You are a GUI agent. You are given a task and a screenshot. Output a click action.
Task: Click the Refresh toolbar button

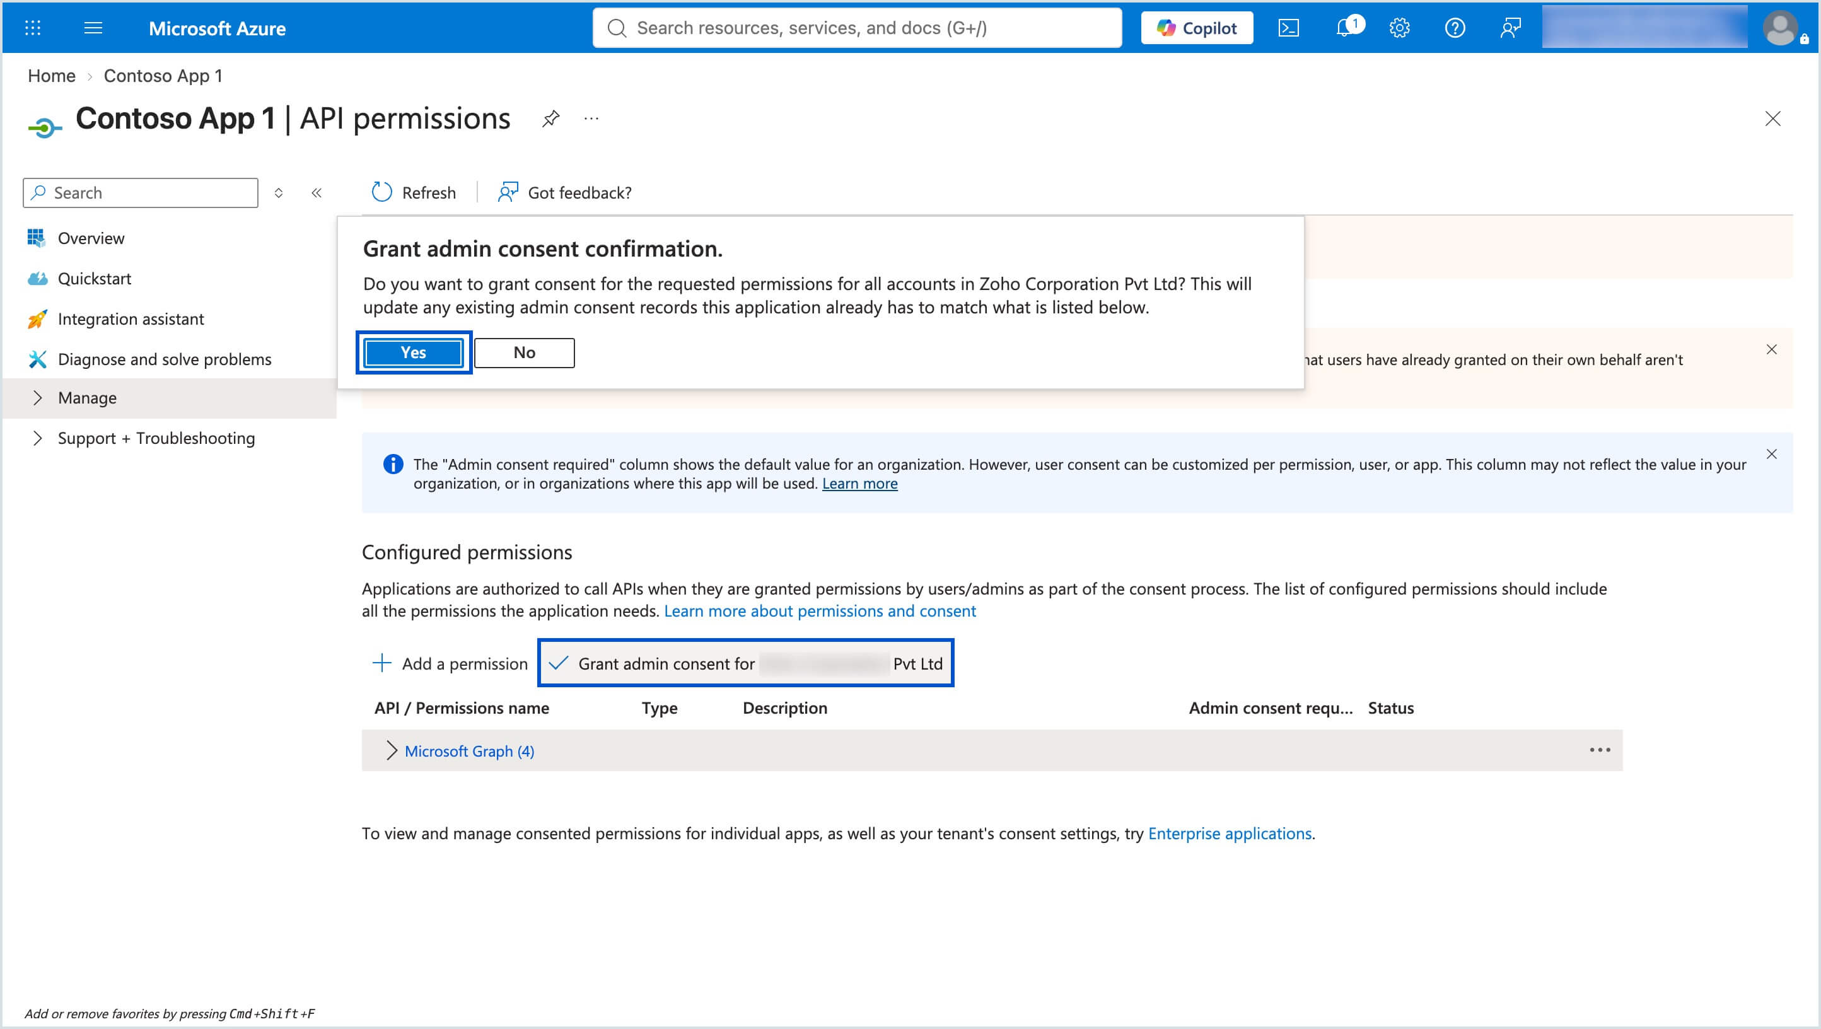pos(414,192)
